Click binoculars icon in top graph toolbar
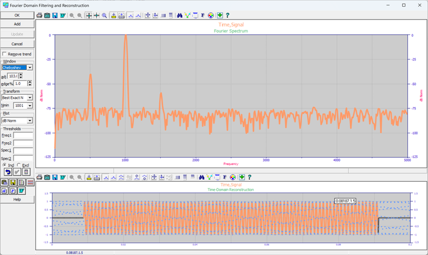 click(x=179, y=15)
